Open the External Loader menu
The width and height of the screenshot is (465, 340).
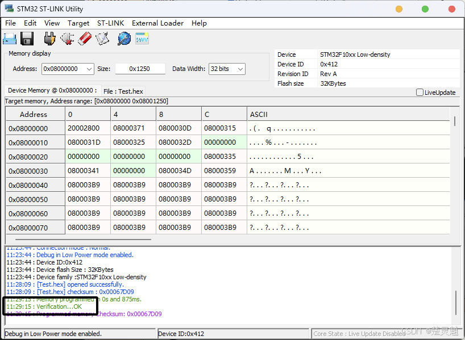[158, 23]
